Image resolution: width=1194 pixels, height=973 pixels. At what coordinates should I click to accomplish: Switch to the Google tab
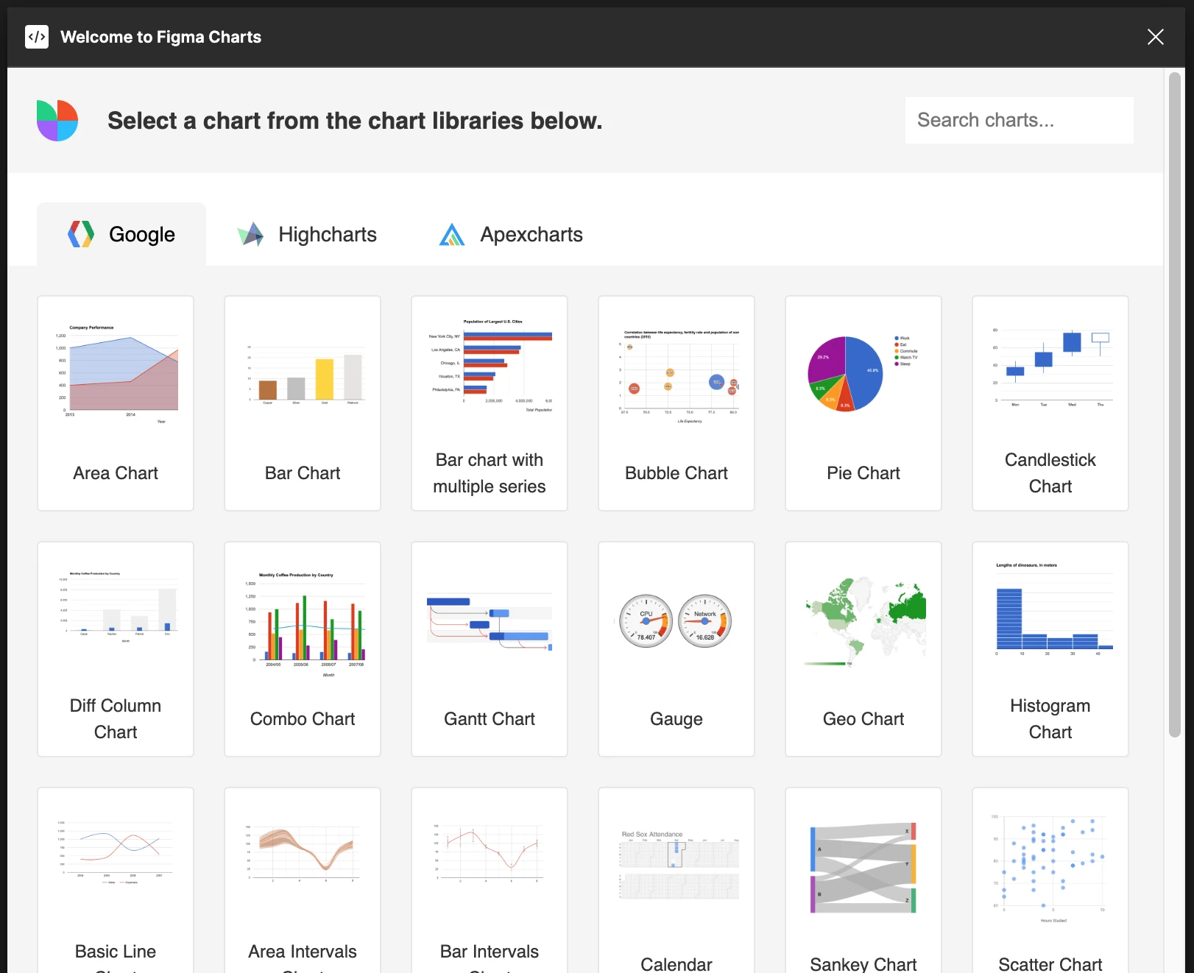[121, 234]
